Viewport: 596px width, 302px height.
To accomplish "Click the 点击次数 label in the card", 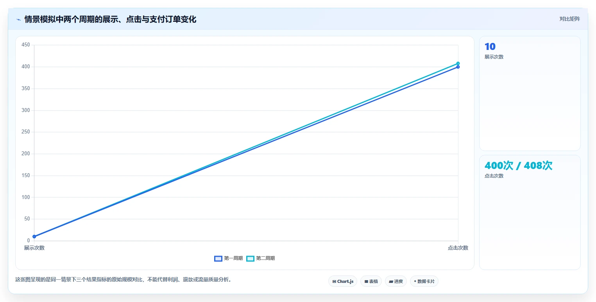I will pyautogui.click(x=494, y=176).
